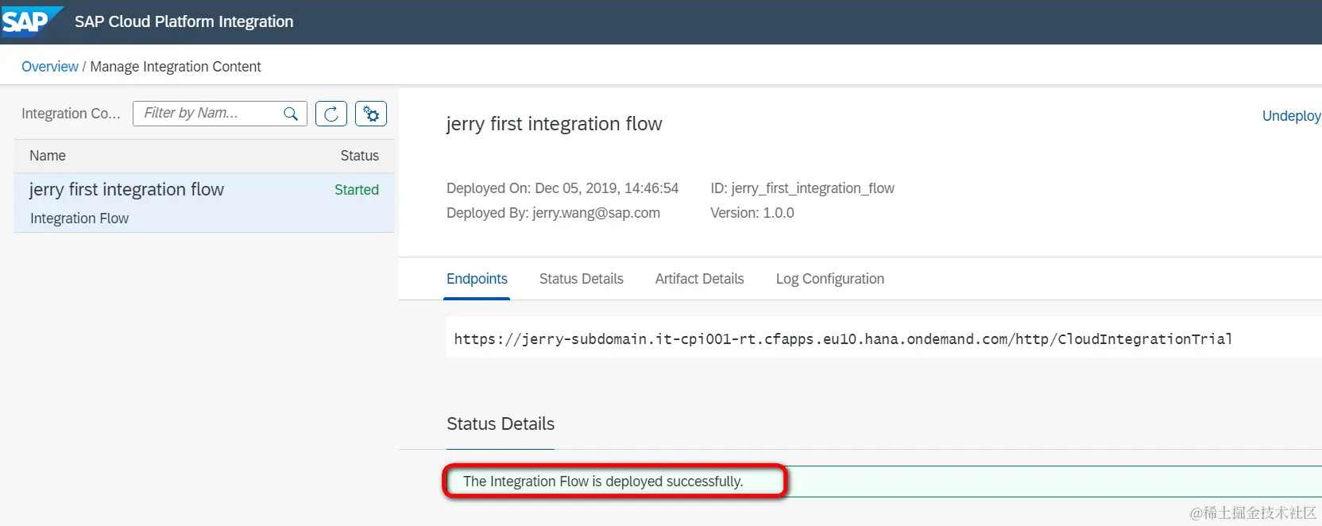Go to the Overview breadcrumb link
Viewport: 1322px width, 526px height.
49,67
